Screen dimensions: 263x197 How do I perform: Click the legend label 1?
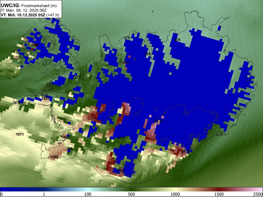point(44,194)
